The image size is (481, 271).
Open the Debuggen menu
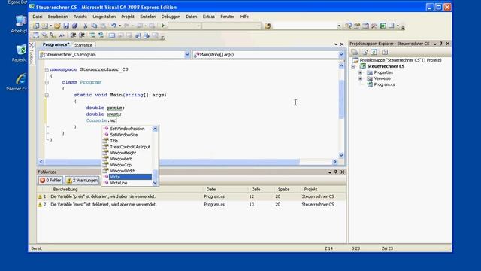(x=171, y=17)
